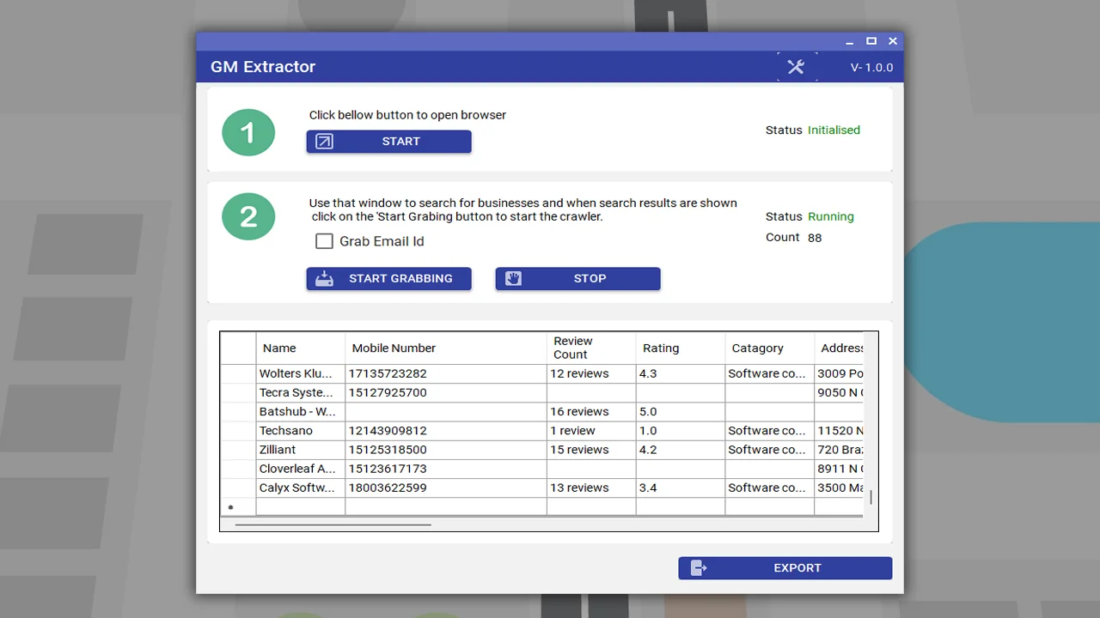Select the Techsano name cell
Screen dimensions: 1100x618
(x=300, y=431)
